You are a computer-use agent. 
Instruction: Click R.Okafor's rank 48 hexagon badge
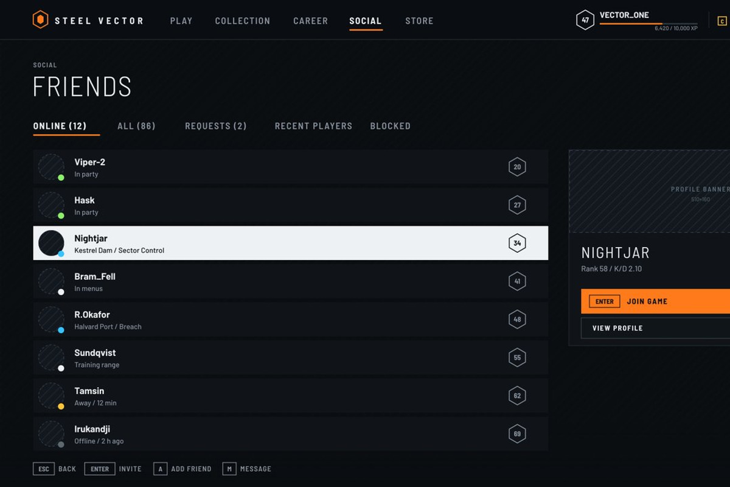click(517, 320)
